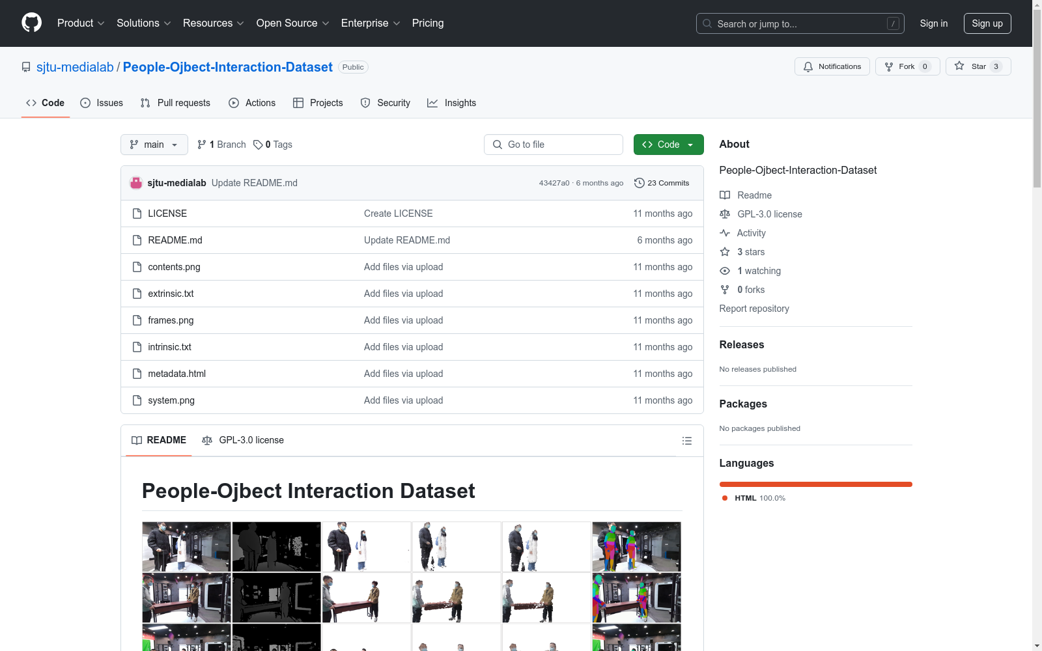Click the slash shortcut icon in search
Image resolution: width=1042 pixels, height=651 pixels.
coord(893,23)
